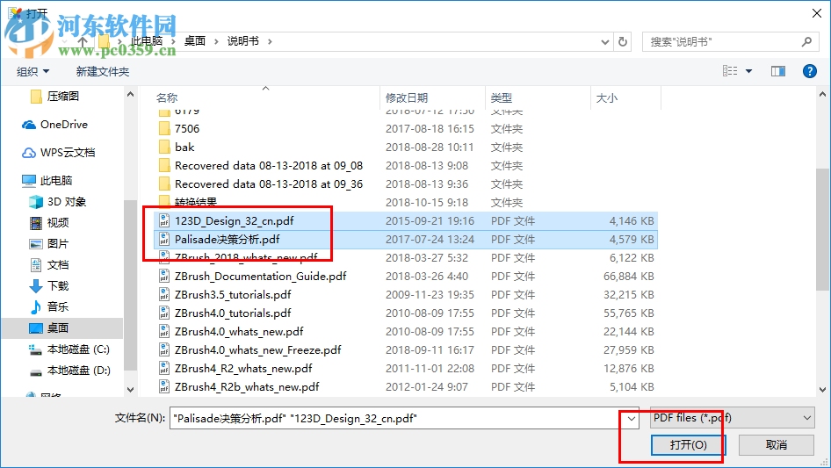Screen dimensions: 831x468
Task: Click the up-one-level arrow icon
Action: (83, 41)
